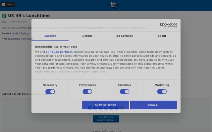The height and width of the screenshot is (132, 212).
Task: Click View More Info About This Draw
Action: [x=106, y=119]
